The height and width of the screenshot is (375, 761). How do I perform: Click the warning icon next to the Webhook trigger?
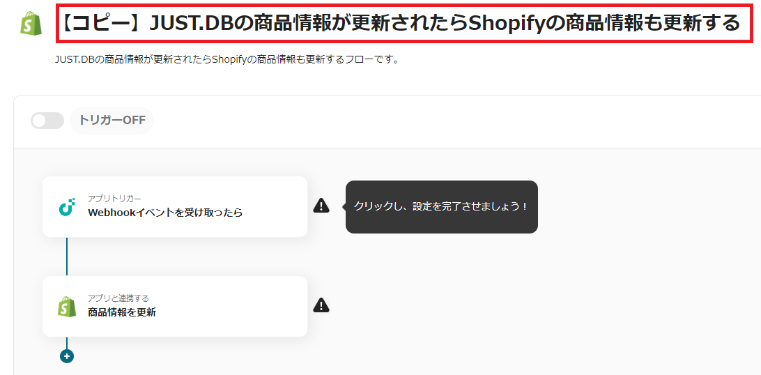[x=321, y=206]
